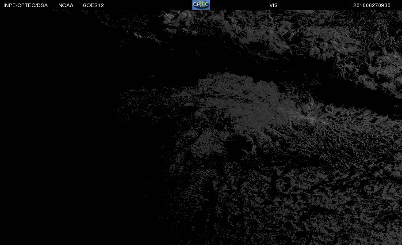Select the GOES12 satellite label
The height and width of the screenshot is (245, 402).
(93, 5)
